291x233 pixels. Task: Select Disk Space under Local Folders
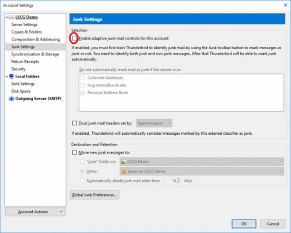[x=21, y=91]
